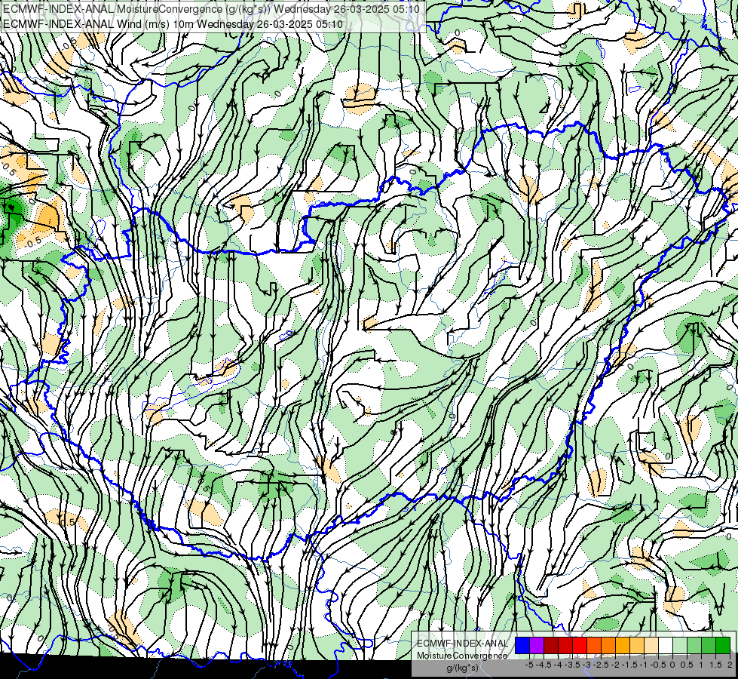
Task: Click the amber legend swatch between -2 and -1.5
Action: (623, 645)
